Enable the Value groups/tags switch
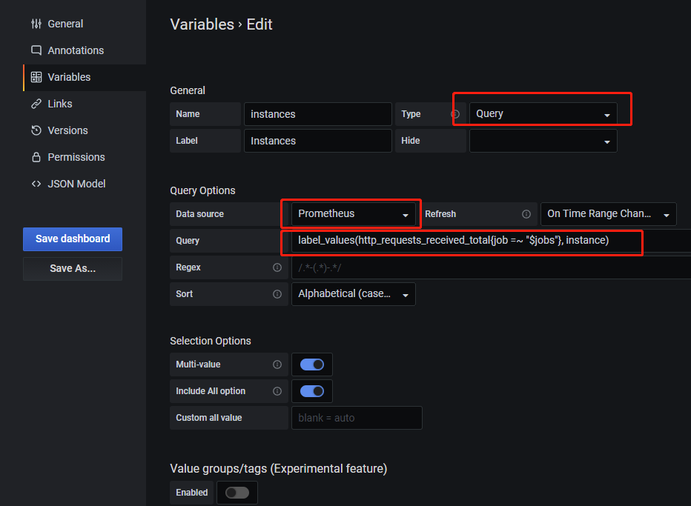691x506 pixels. pyautogui.click(x=237, y=493)
